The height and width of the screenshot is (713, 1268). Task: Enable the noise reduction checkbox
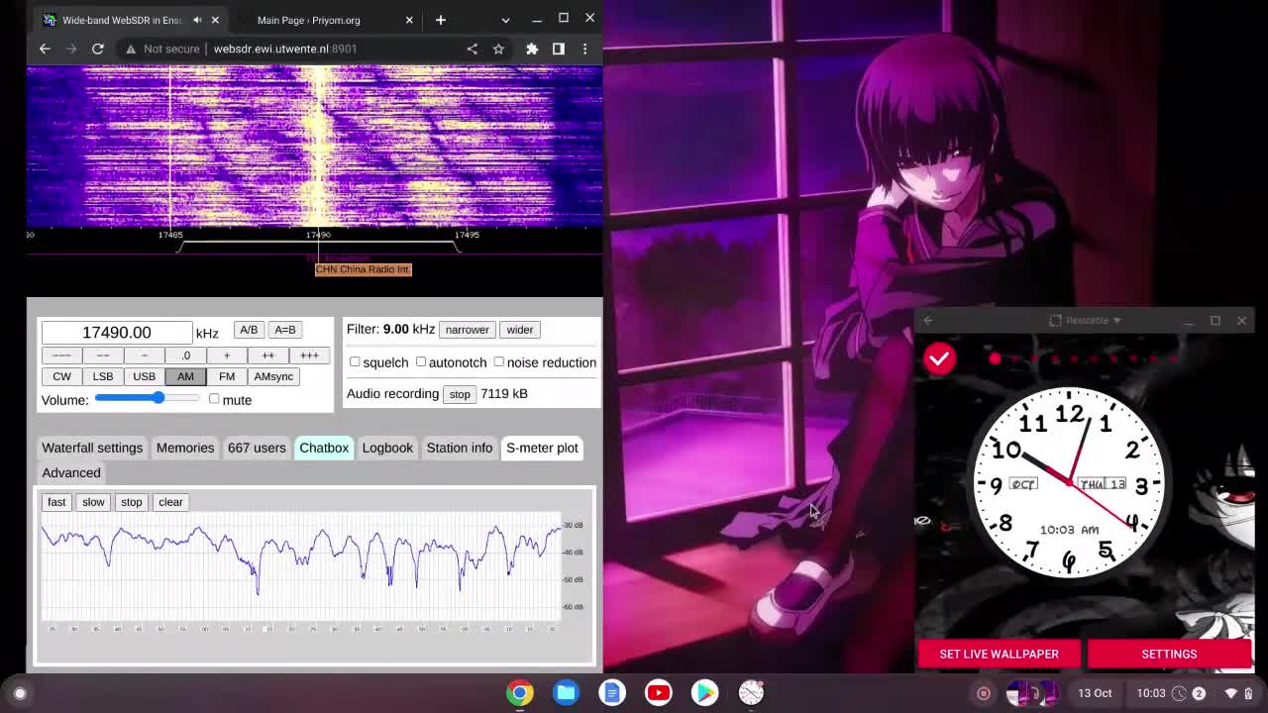tap(499, 362)
